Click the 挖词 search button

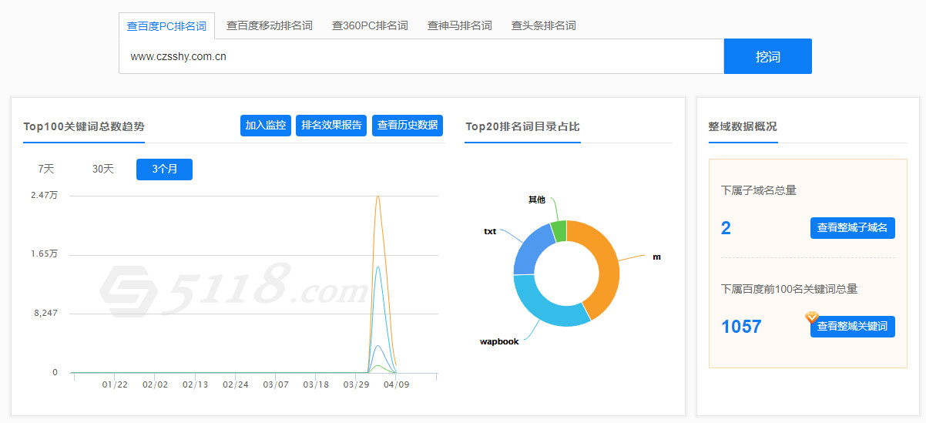point(767,56)
